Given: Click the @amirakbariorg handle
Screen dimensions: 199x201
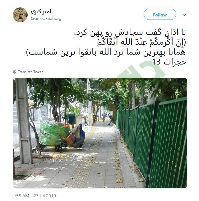Looking at the screenshot, I should (46, 19).
